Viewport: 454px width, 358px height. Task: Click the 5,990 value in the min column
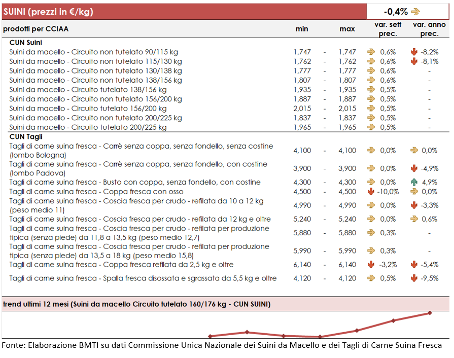[x=302, y=250]
